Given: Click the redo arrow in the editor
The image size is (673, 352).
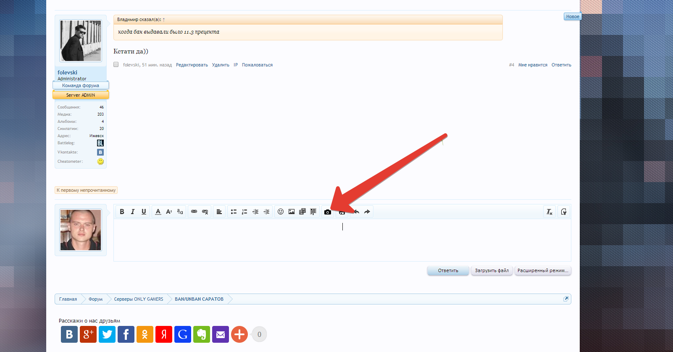Looking at the screenshot, I should [367, 212].
